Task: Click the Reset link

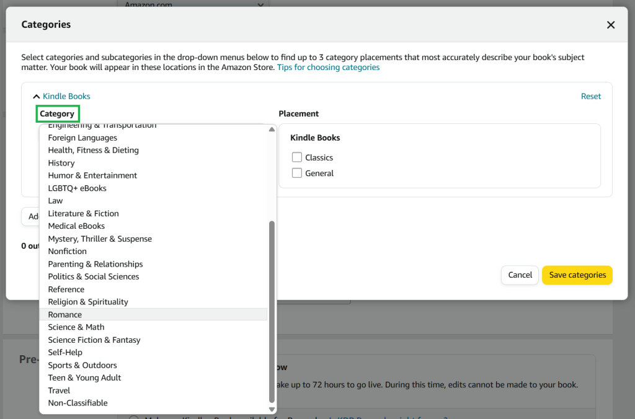Action: pyautogui.click(x=591, y=96)
